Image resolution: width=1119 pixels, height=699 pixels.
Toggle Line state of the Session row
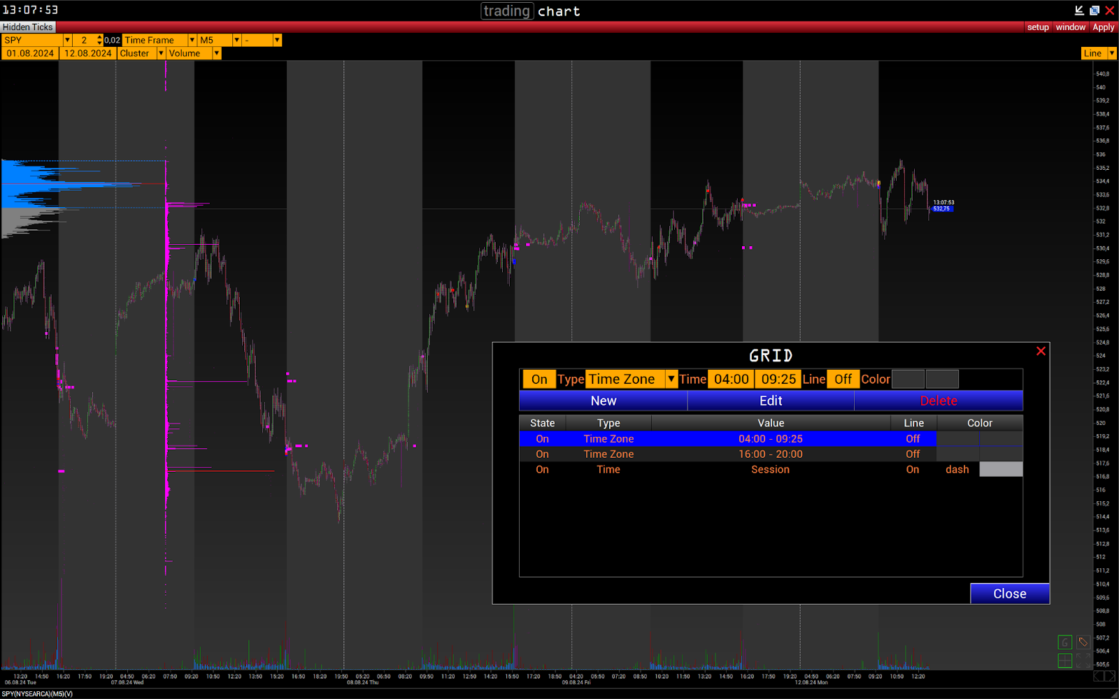pyautogui.click(x=913, y=470)
